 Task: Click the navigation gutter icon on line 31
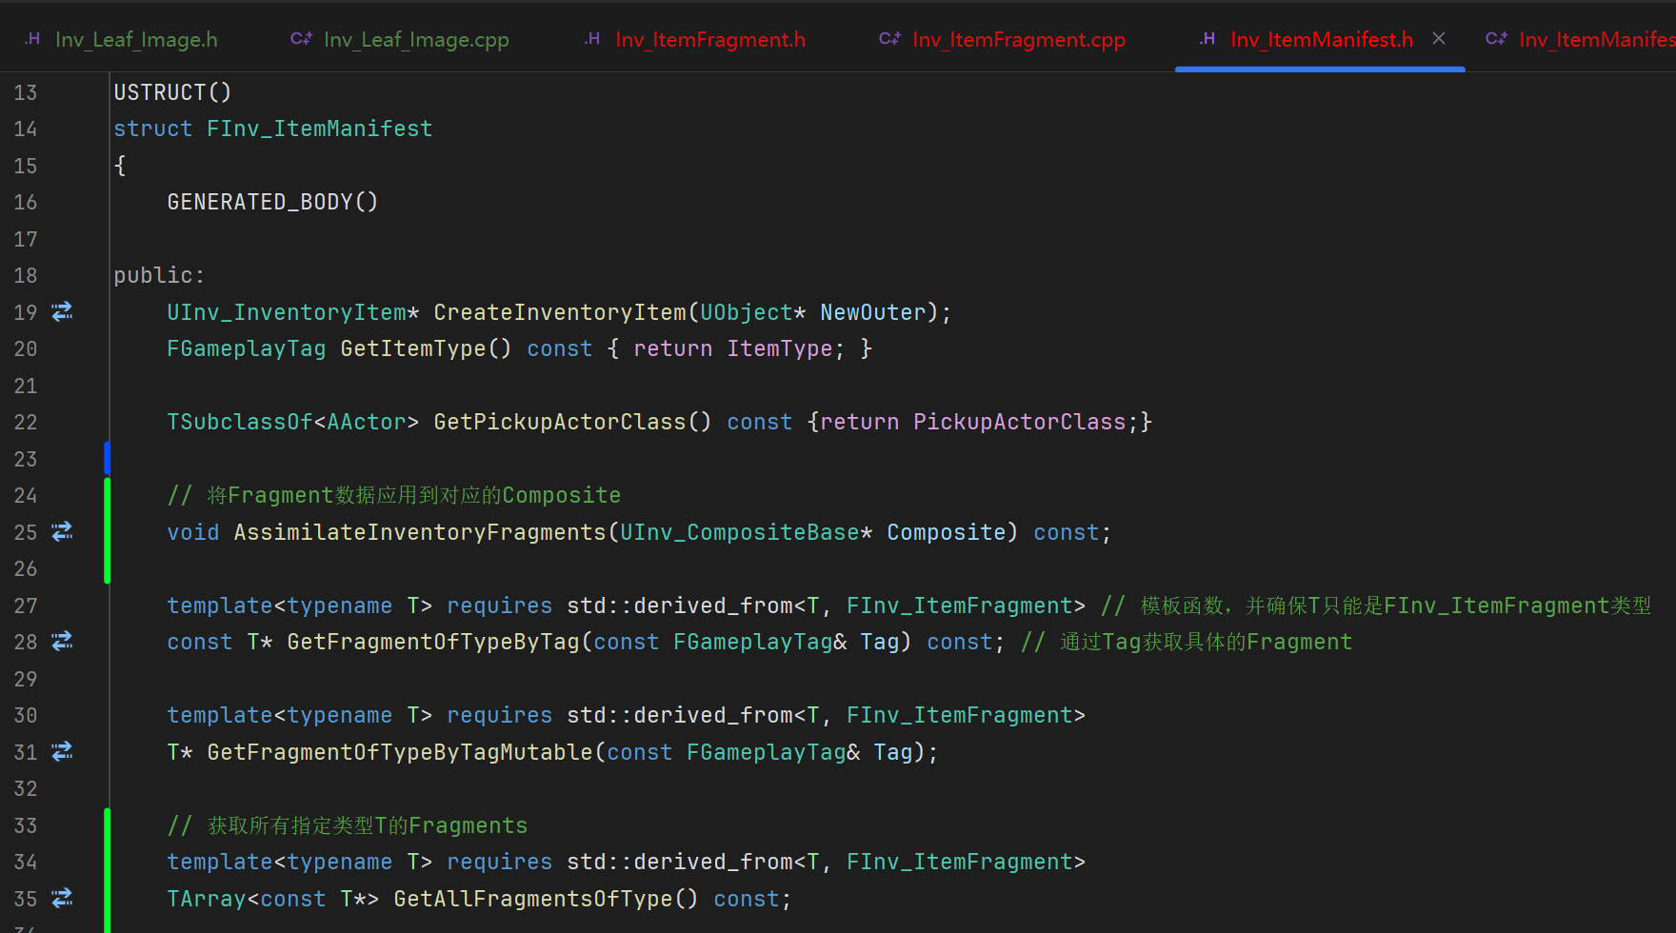(62, 751)
